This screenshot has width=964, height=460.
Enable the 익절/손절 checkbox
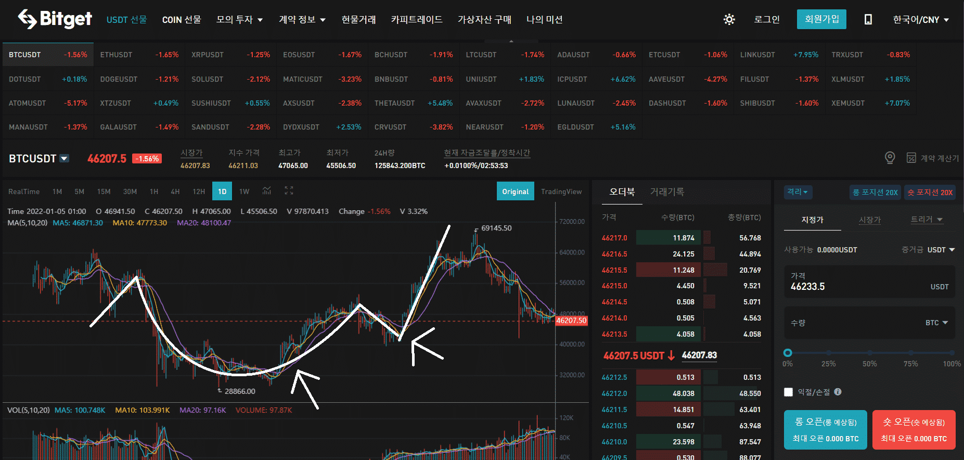789,392
